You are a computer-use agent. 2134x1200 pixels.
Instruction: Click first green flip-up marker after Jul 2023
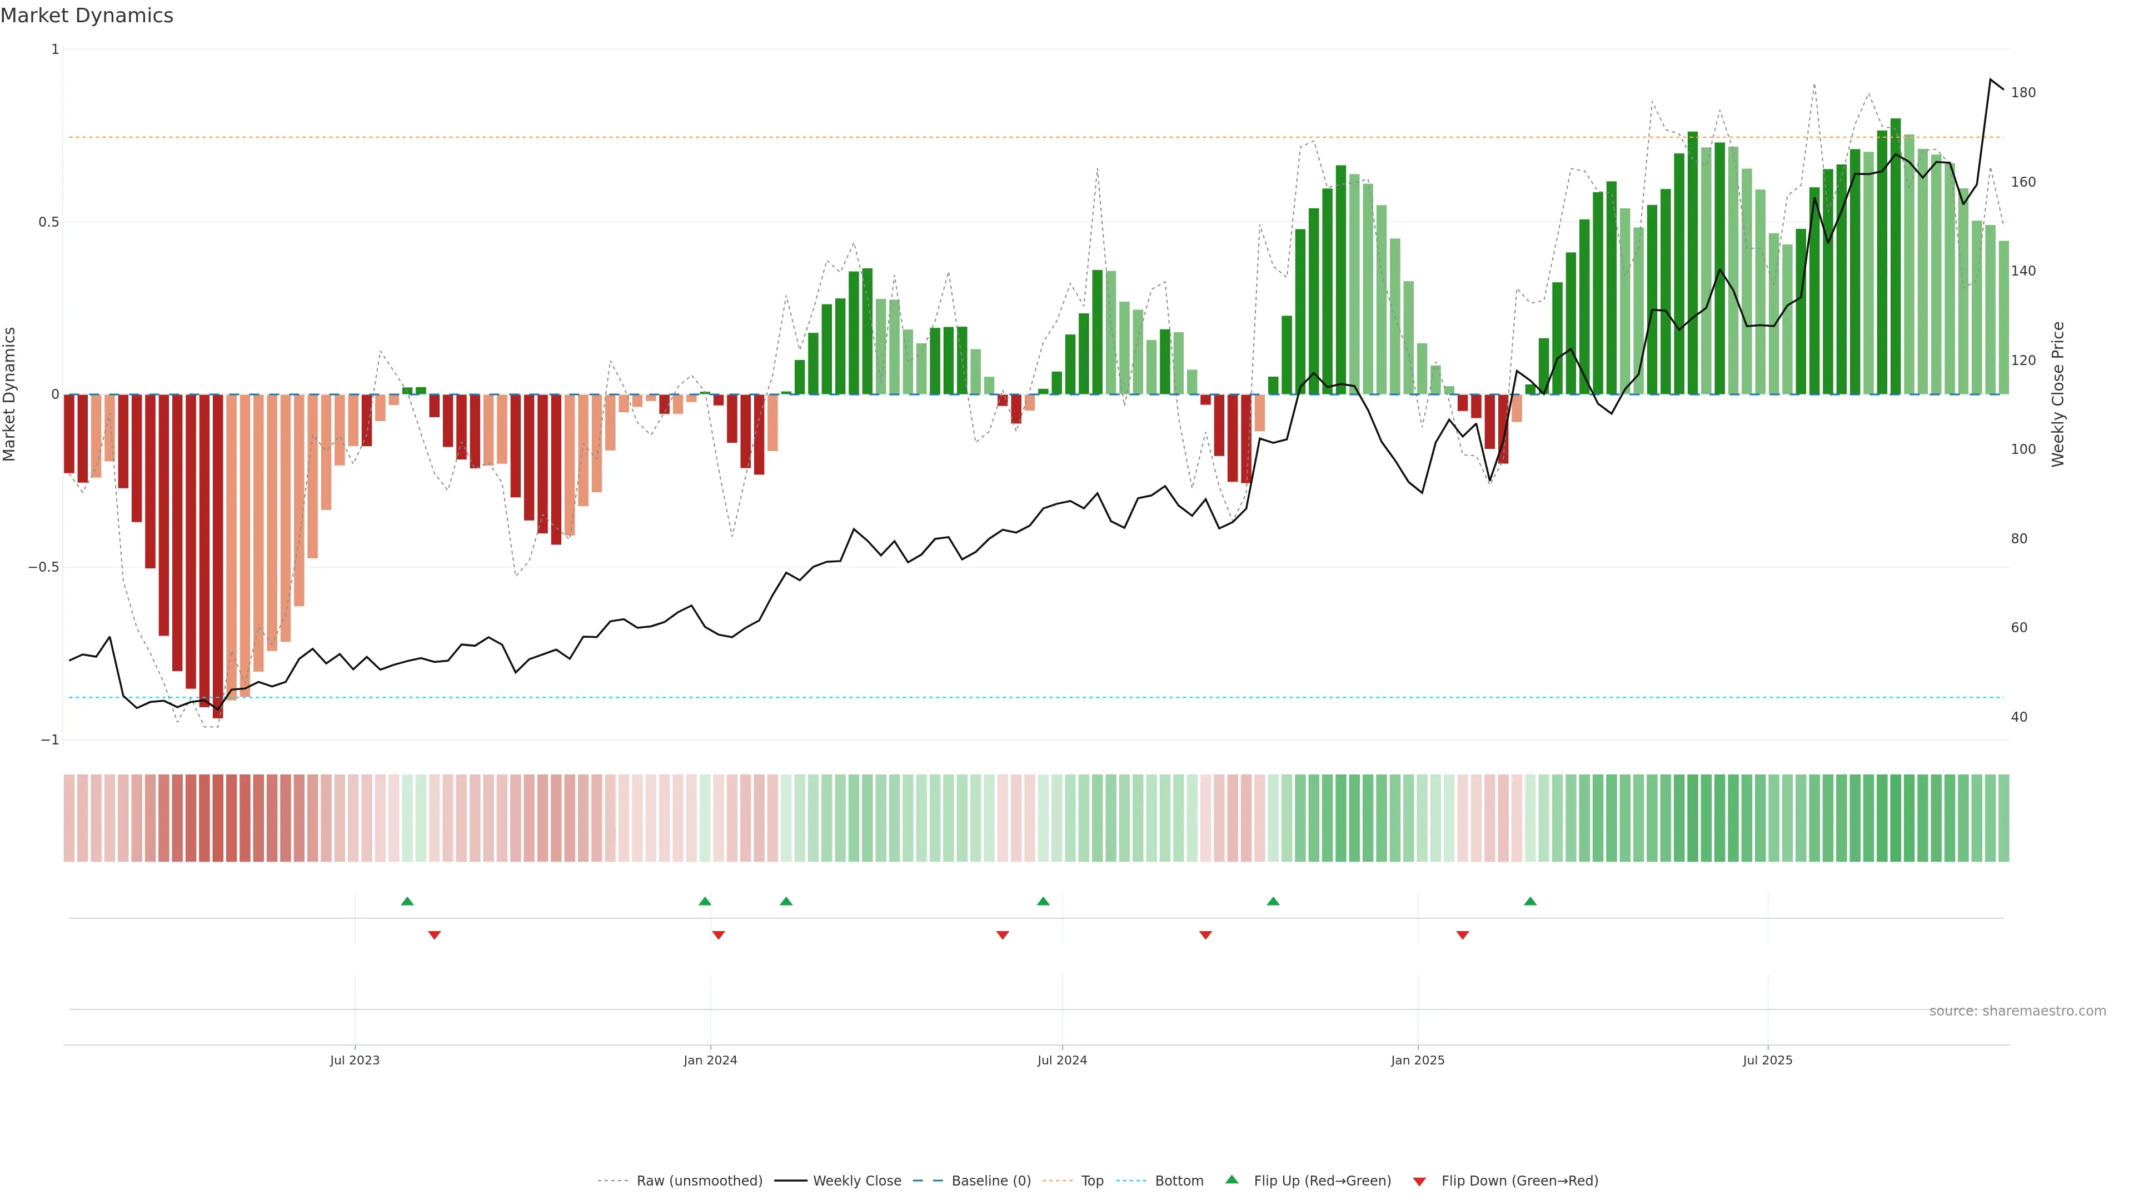(407, 901)
